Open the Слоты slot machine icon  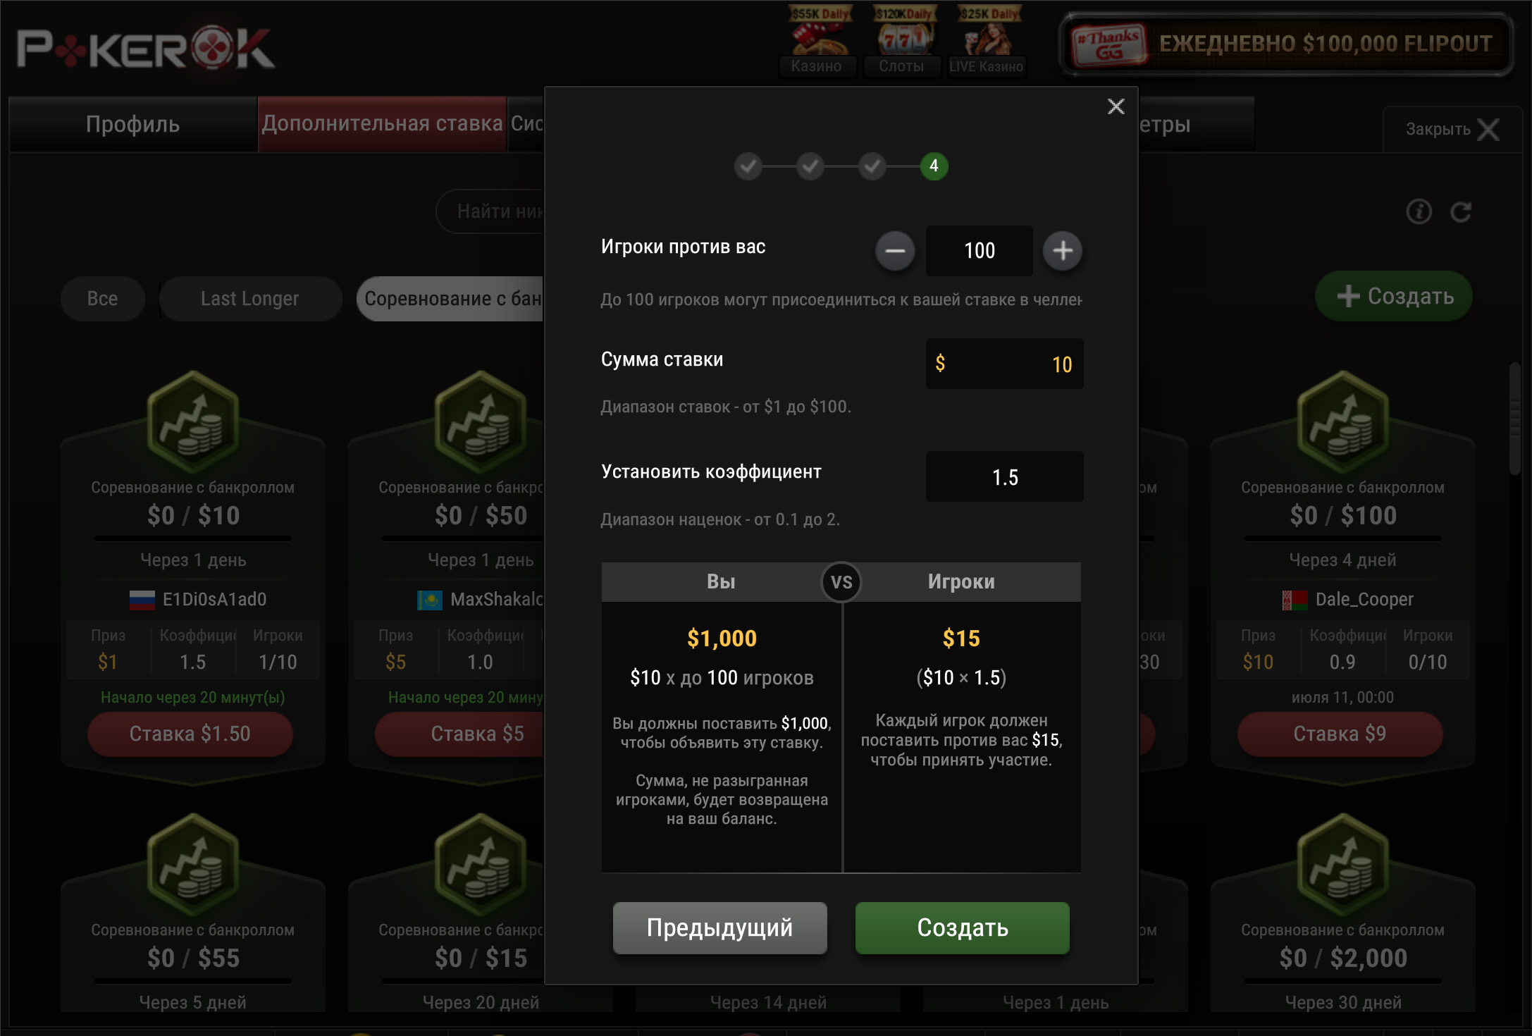click(x=902, y=41)
